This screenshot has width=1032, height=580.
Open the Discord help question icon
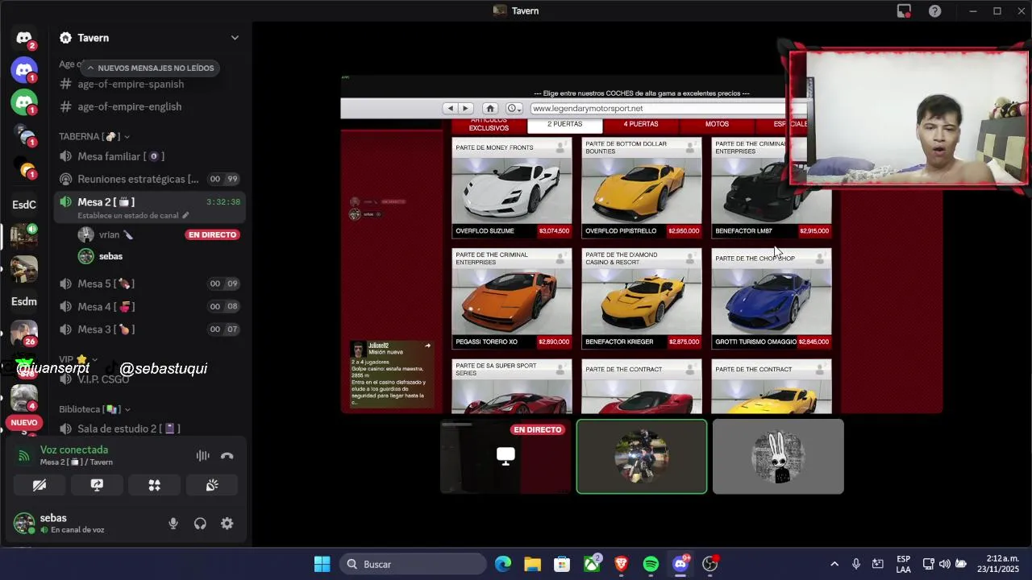coord(934,10)
